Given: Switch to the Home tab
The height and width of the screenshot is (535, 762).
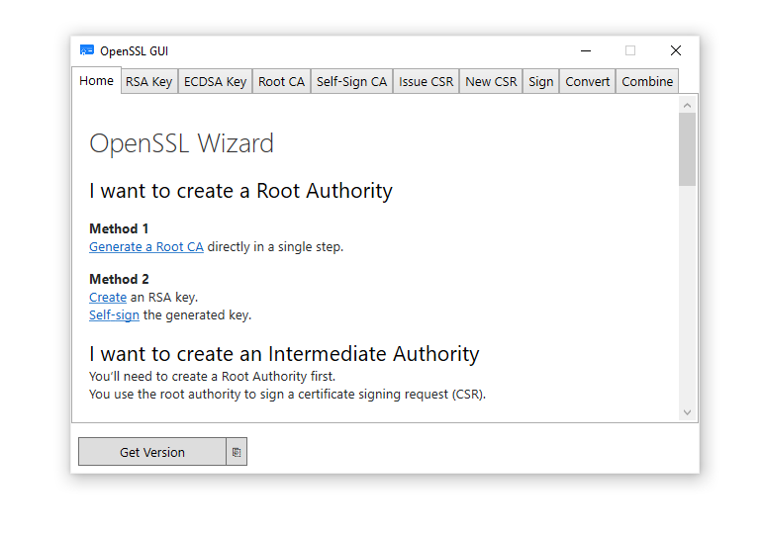Looking at the screenshot, I should (96, 80).
